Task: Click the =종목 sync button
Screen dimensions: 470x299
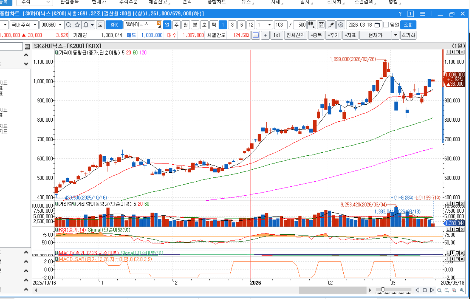Action: (316, 35)
